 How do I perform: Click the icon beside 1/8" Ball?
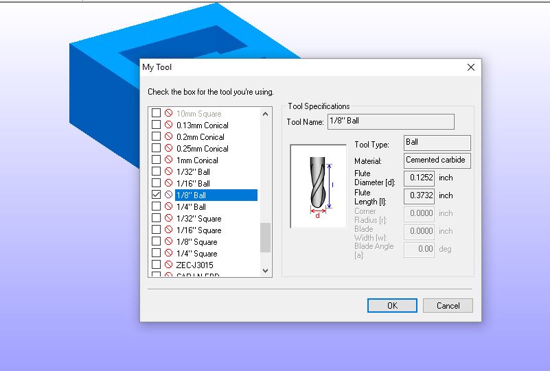tap(169, 195)
